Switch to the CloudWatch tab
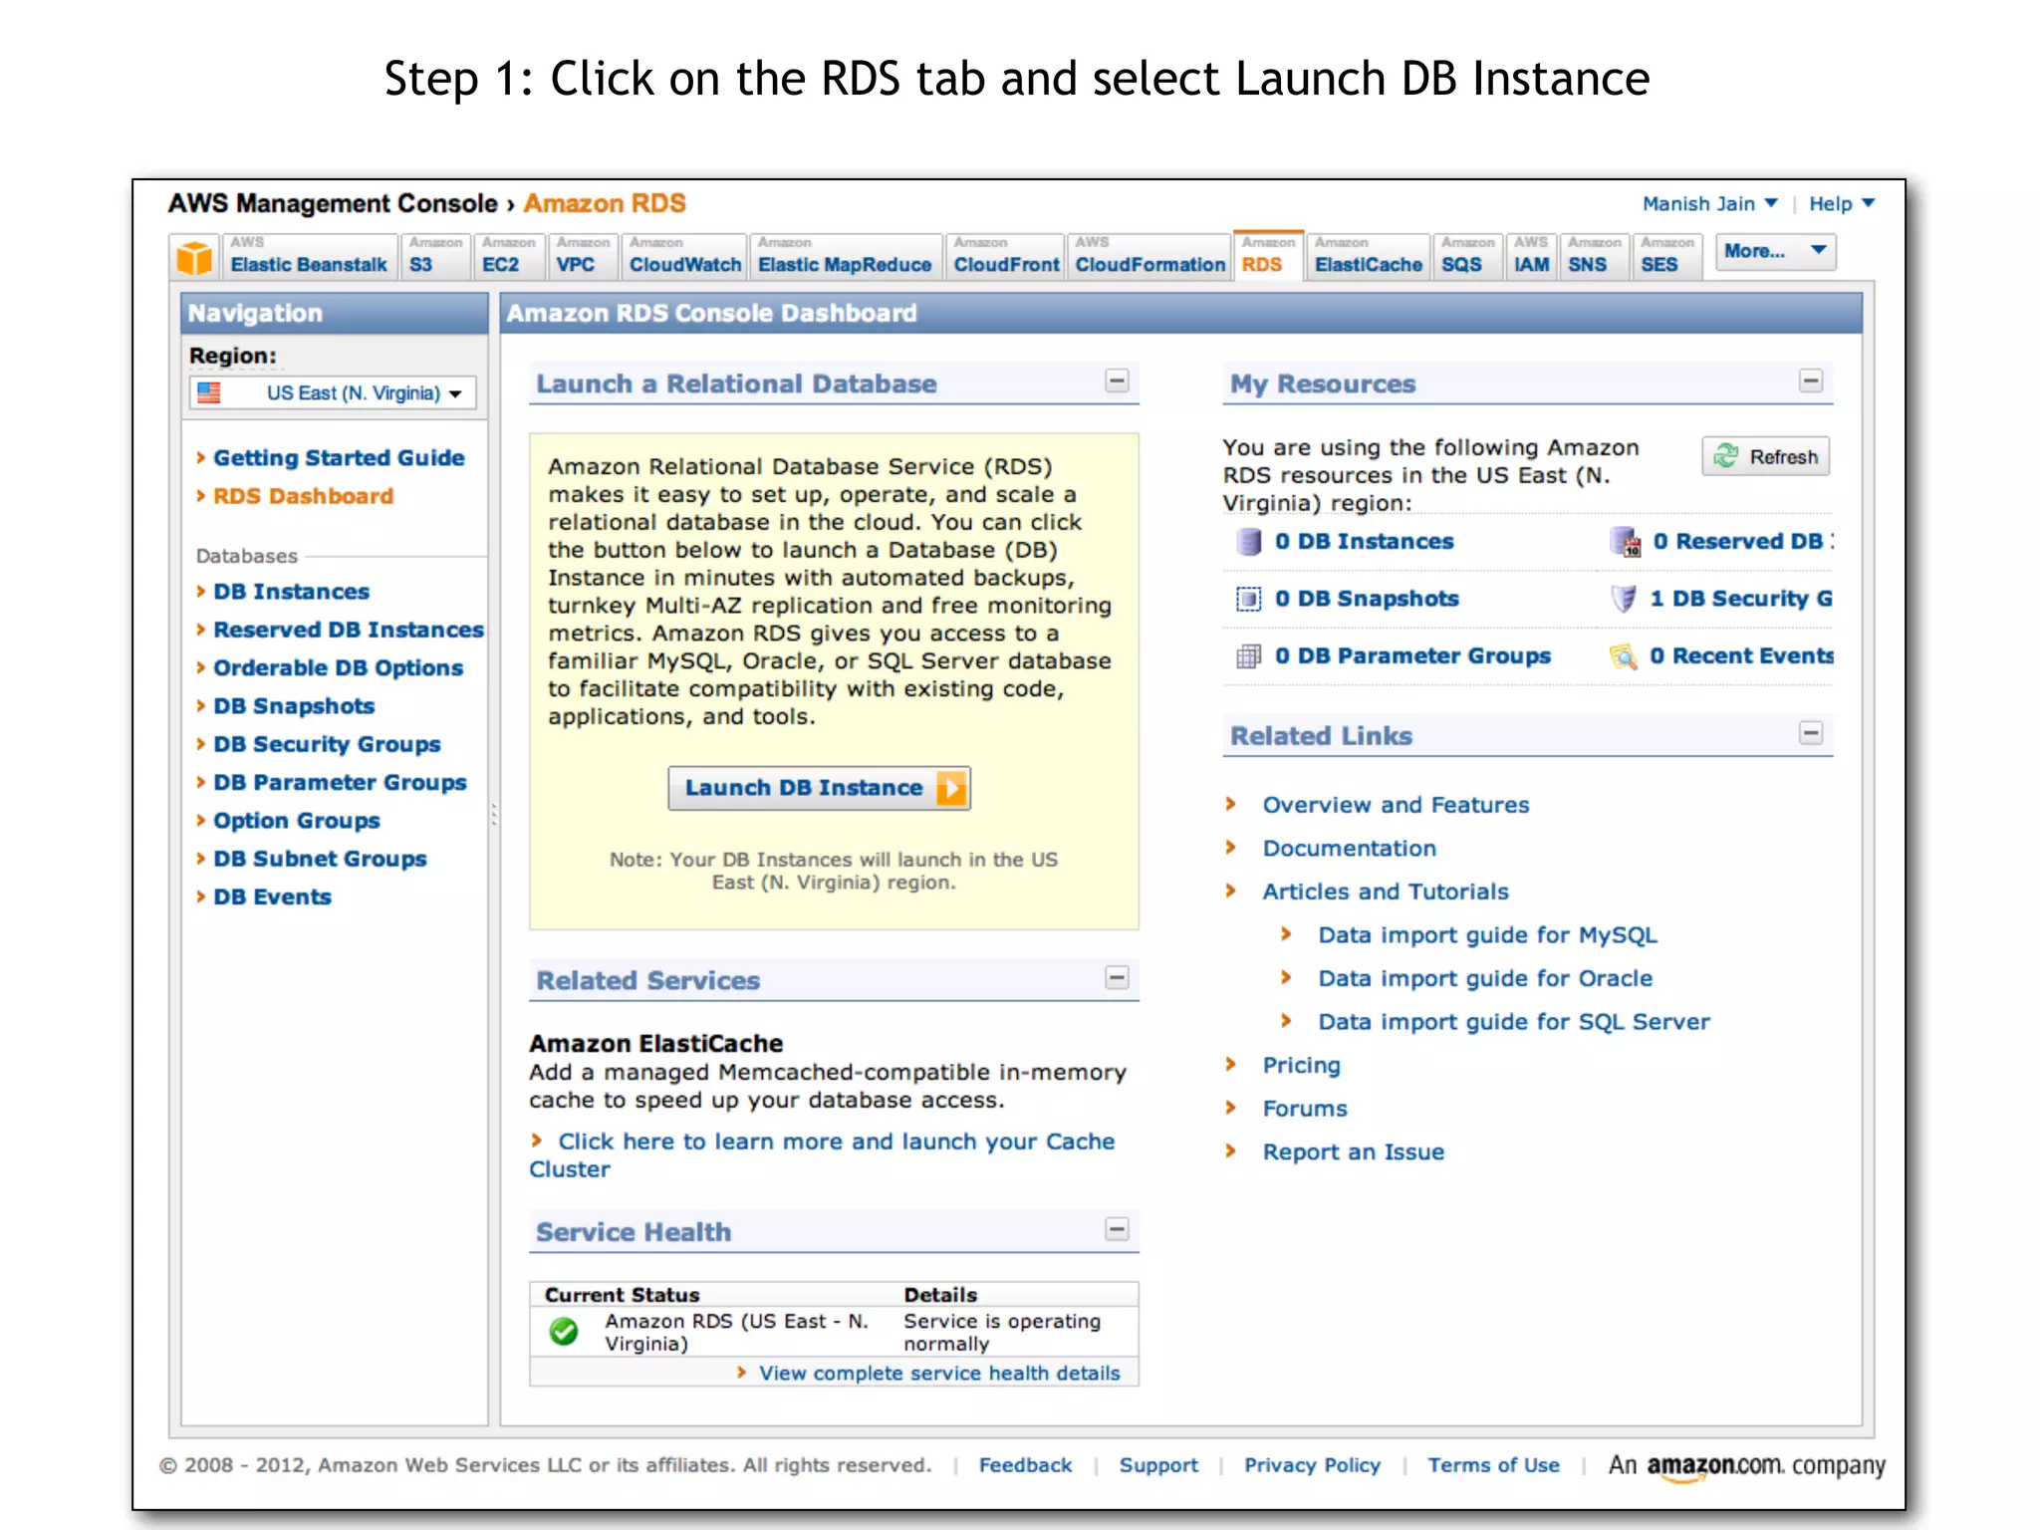 684,256
